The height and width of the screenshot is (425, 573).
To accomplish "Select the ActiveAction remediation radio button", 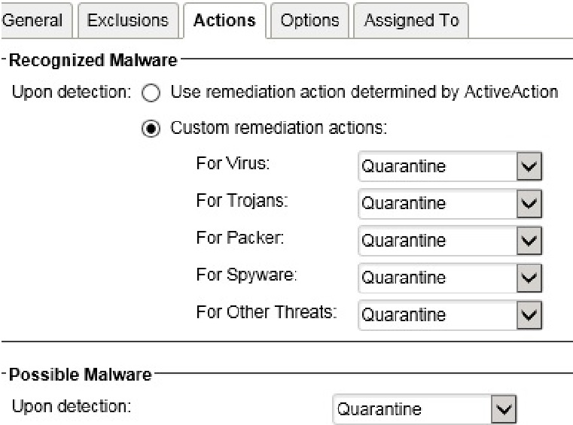I will tap(151, 93).
